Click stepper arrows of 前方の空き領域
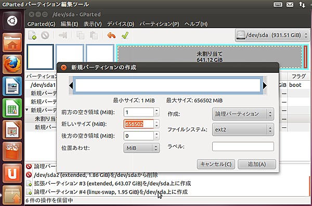The image size is (312, 206). 157,112
